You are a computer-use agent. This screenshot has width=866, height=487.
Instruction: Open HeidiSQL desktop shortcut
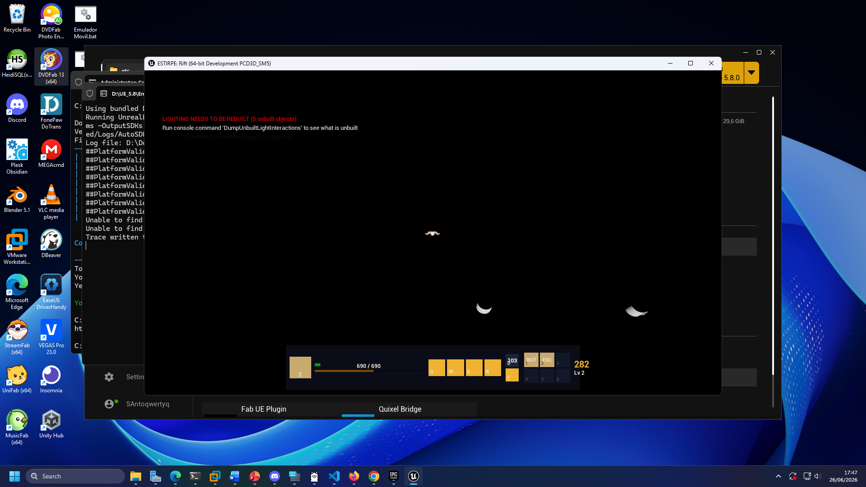pos(17,64)
